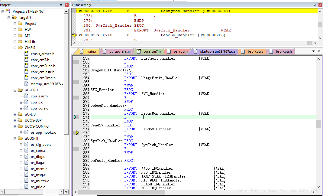The height and width of the screenshot is (196, 323).
Task: Select startup_stm32f767xx file in tree
Action: pos(47,84)
